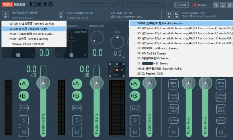
Task: Open the VBAN settings button
Action: click(x=182, y=5)
